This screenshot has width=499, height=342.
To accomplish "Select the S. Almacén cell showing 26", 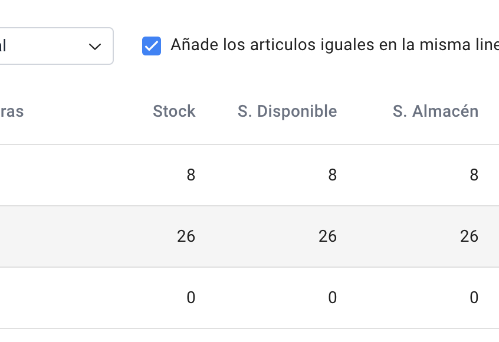I will (469, 236).
